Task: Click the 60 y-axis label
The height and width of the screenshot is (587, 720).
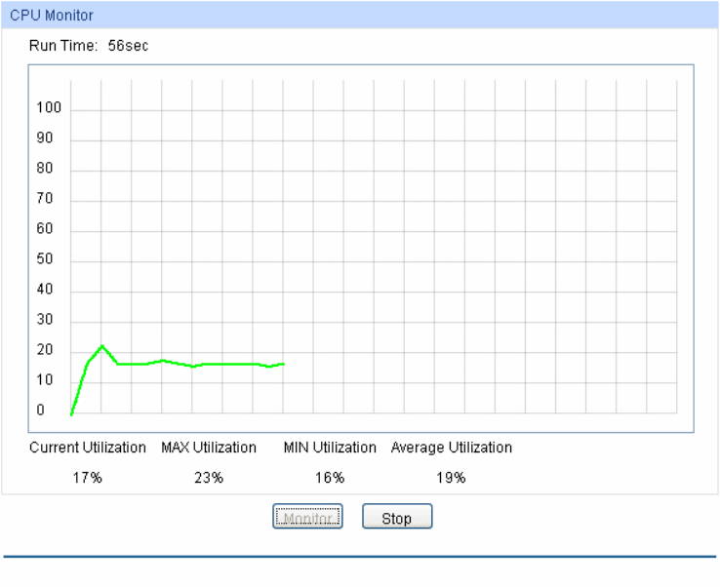Action: [45, 228]
